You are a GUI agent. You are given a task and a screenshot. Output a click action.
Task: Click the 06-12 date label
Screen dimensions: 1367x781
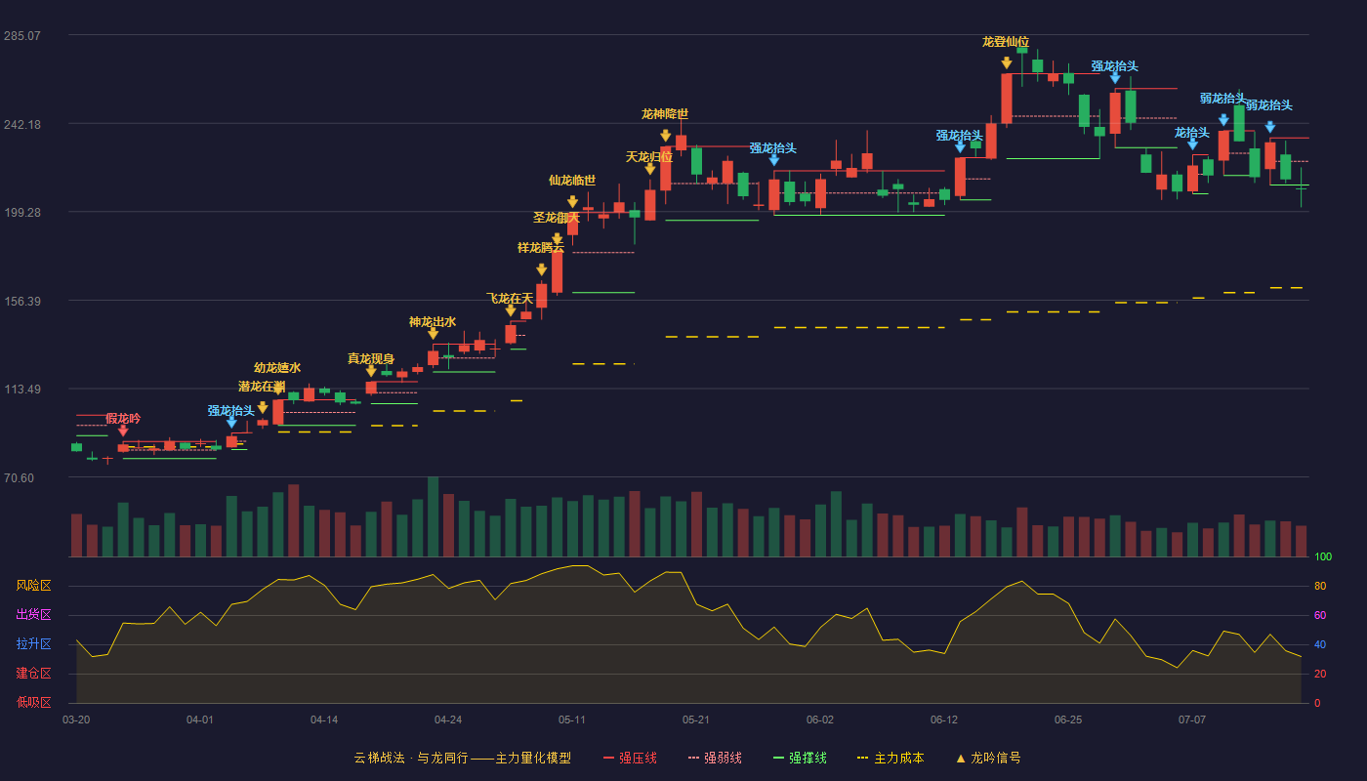pos(944,719)
